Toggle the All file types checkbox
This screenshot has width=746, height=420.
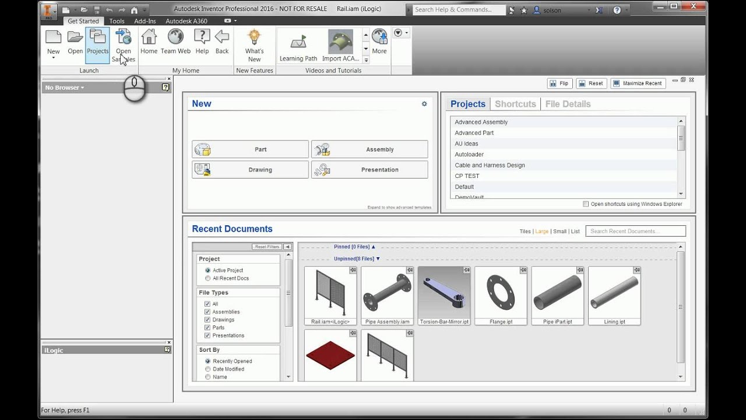click(207, 304)
